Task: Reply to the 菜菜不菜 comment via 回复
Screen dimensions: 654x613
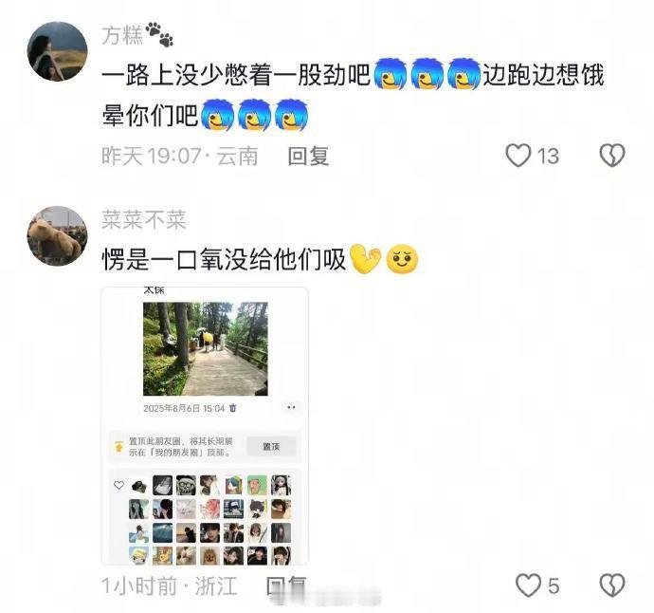Action: (286, 585)
